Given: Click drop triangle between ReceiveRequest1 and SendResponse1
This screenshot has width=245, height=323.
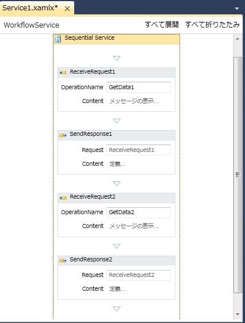Looking at the screenshot, I should pyautogui.click(x=117, y=121).
